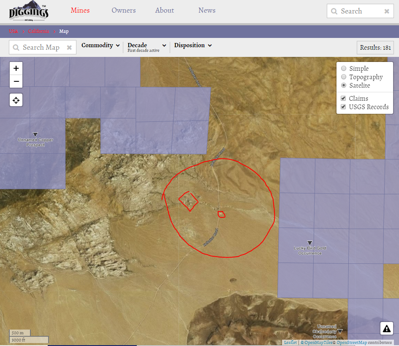Viewport: 399px width, 346px height.
Task: Uncheck the USGS Records checkbox
Action: (344, 107)
